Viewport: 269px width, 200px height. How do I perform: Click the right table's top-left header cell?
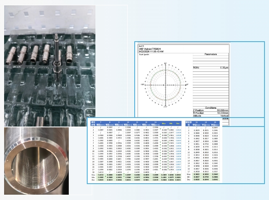[188, 124]
